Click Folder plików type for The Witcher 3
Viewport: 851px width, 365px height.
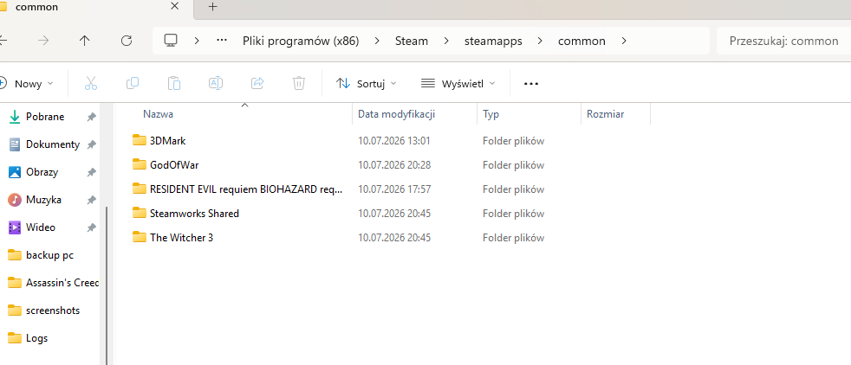[x=513, y=238]
